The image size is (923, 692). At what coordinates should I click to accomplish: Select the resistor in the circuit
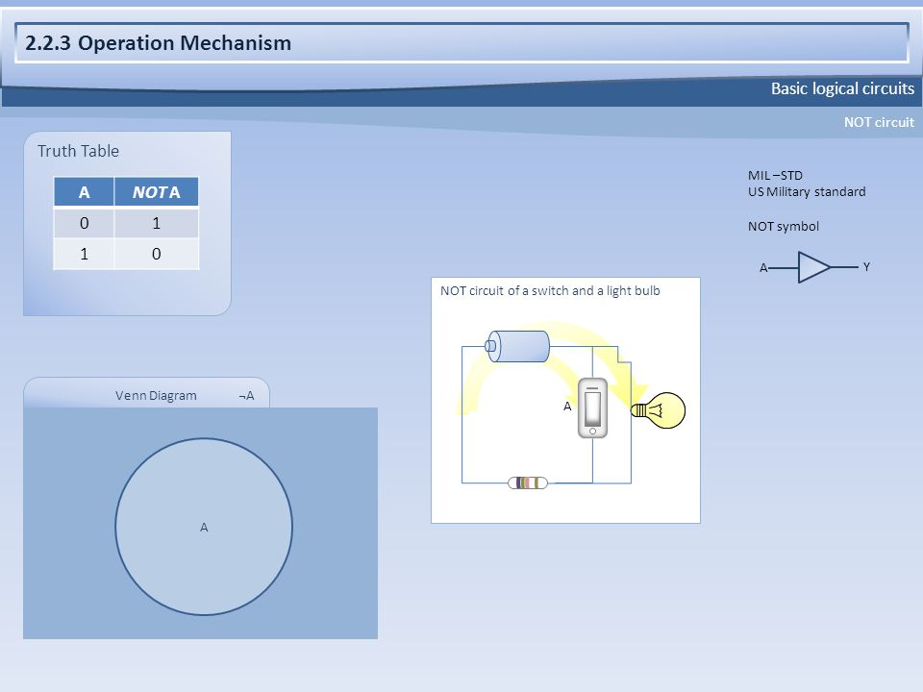(528, 483)
